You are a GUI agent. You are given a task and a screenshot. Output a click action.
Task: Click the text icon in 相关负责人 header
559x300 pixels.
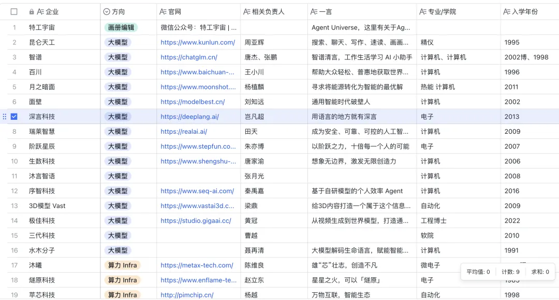pyautogui.click(x=247, y=12)
